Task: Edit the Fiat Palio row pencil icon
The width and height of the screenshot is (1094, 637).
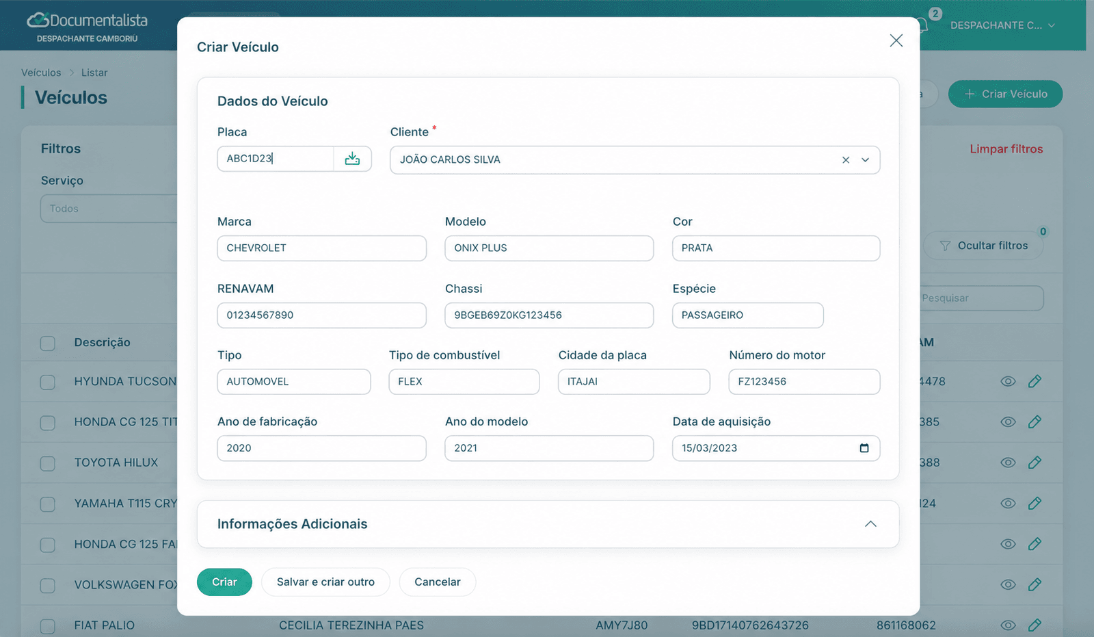Action: pyautogui.click(x=1035, y=625)
